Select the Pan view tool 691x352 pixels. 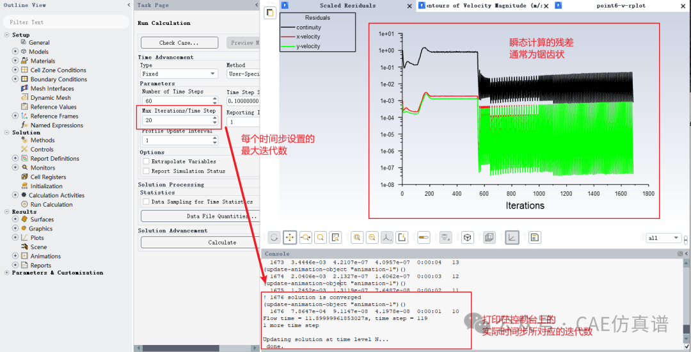click(290, 237)
